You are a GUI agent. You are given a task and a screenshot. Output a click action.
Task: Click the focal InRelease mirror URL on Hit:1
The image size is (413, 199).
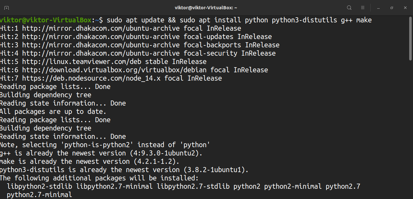[x=101, y=28]
